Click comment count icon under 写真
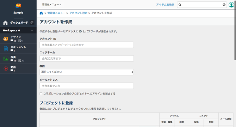236x127 pixels. (x=12, y=61)
